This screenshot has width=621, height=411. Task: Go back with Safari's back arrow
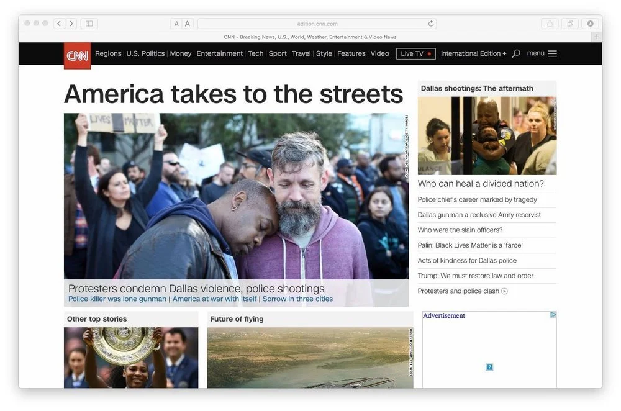pos(59,24)
